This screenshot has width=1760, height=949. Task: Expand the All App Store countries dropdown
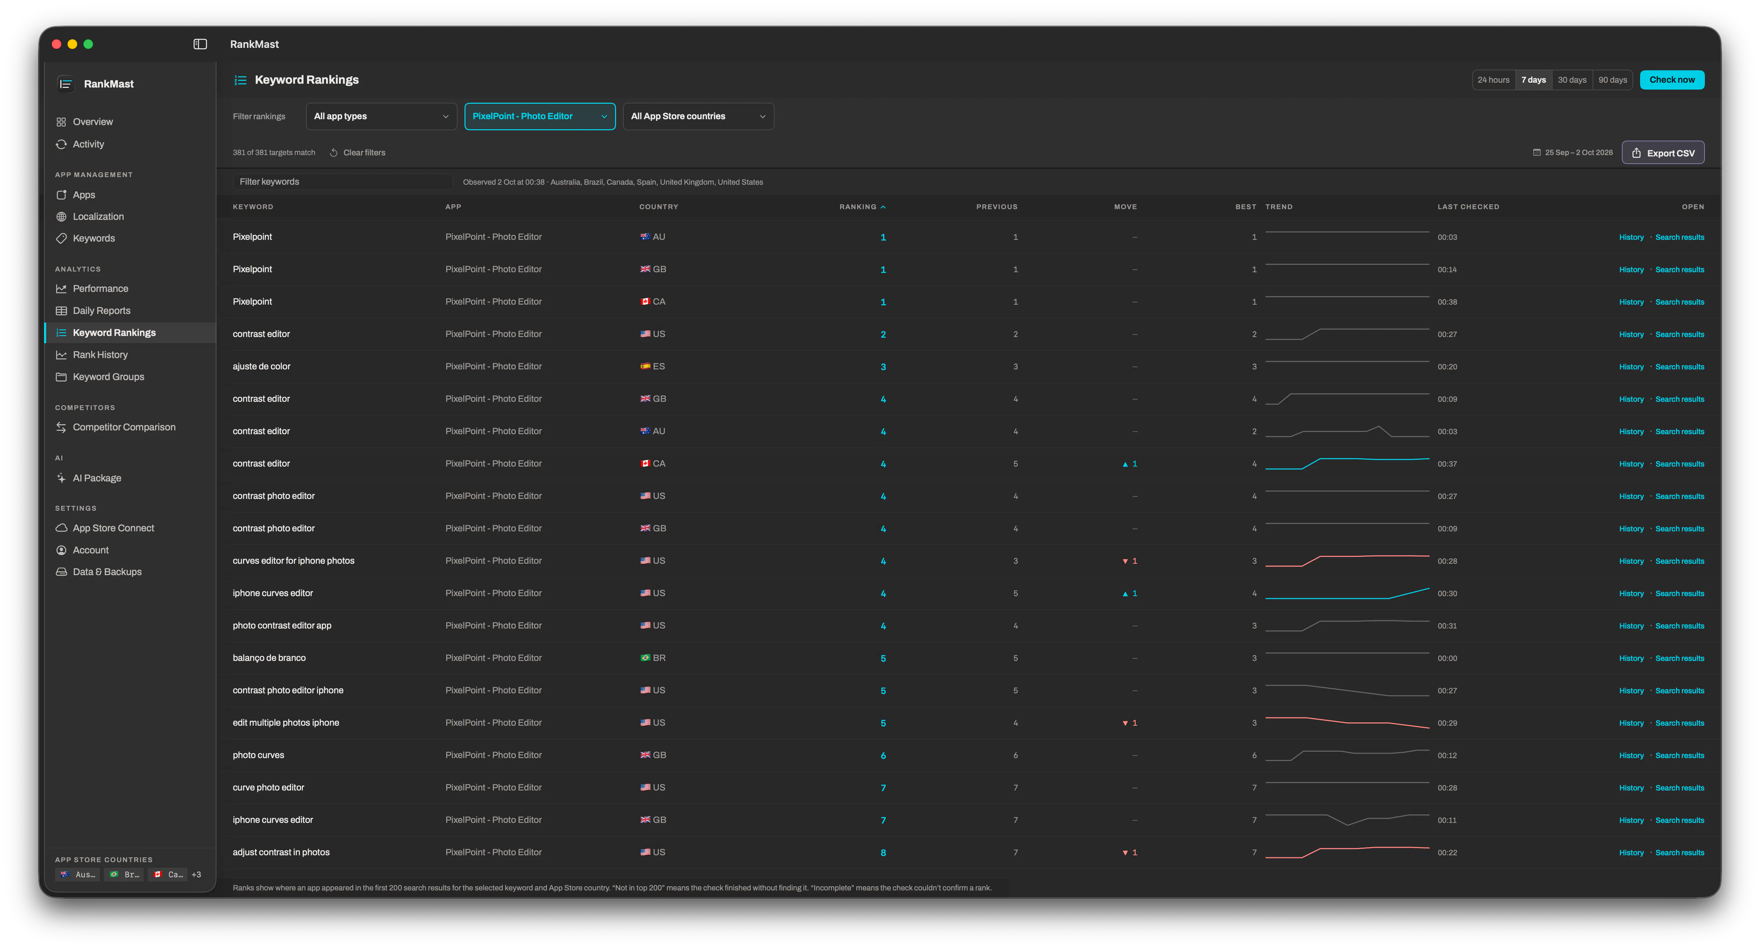coord(698,116)
